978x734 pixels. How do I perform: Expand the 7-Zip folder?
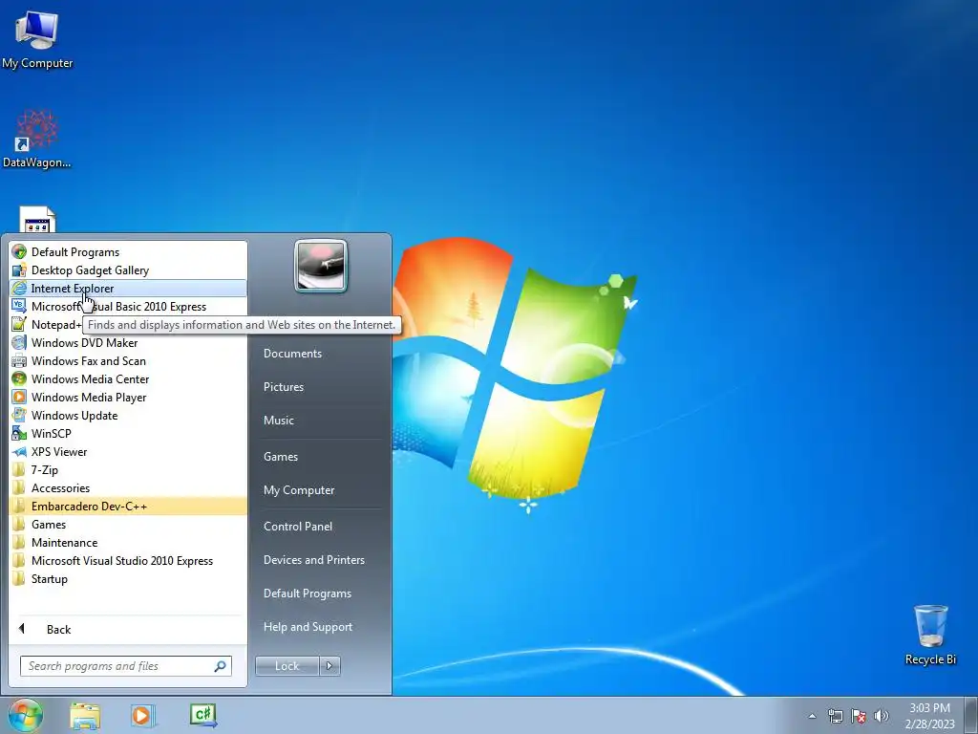128,470
